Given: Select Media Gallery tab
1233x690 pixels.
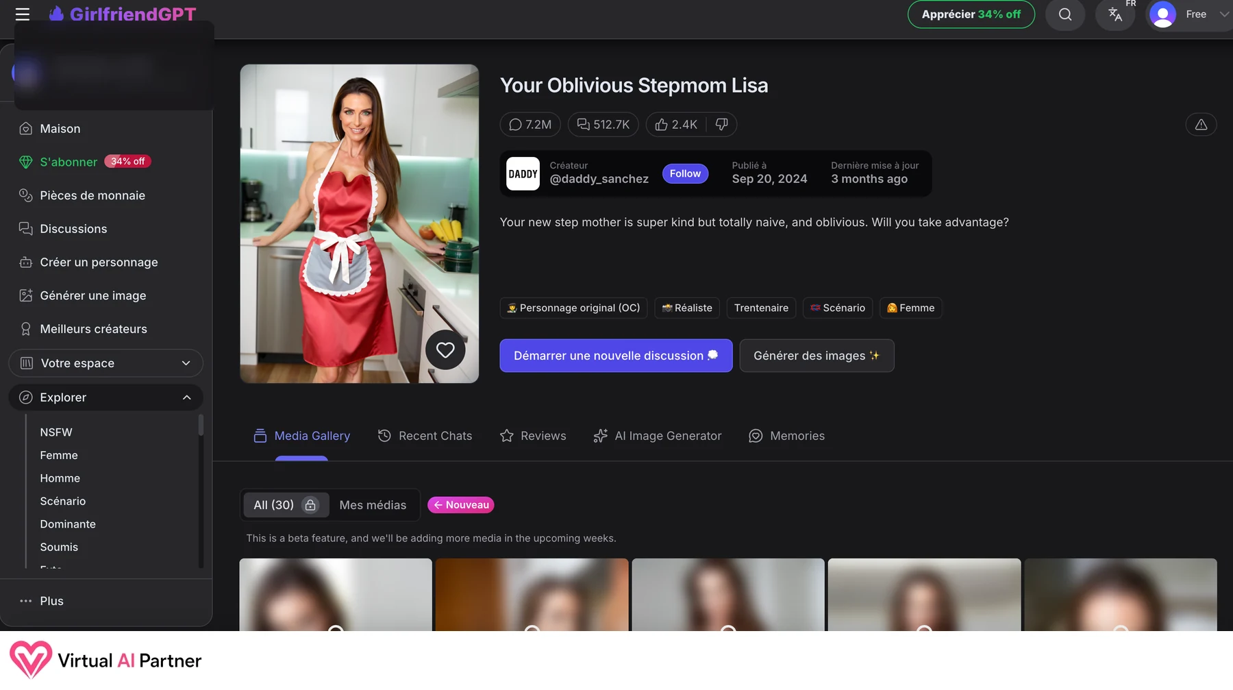Looking at the screenshot, I should coord(301,436).
